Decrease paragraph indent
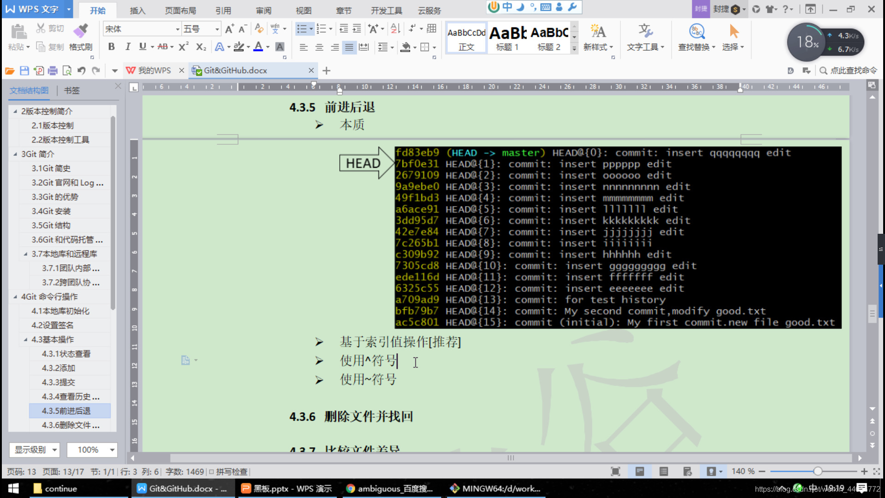This screenshot has height=498, width=885. pyautogui.click(x=343, y=29)
